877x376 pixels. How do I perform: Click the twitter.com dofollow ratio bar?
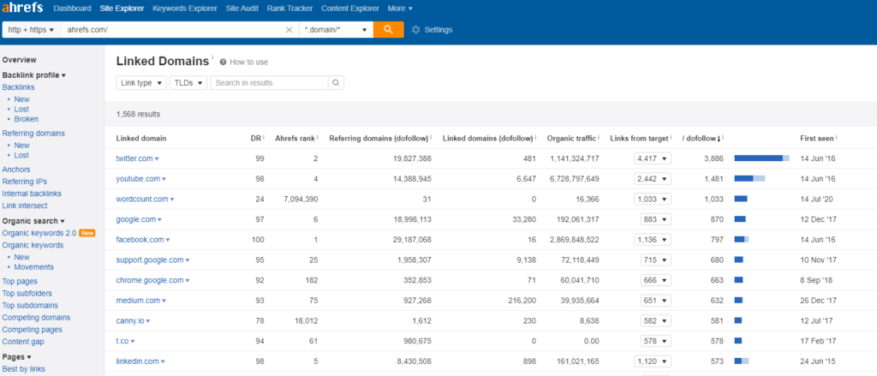761,159
